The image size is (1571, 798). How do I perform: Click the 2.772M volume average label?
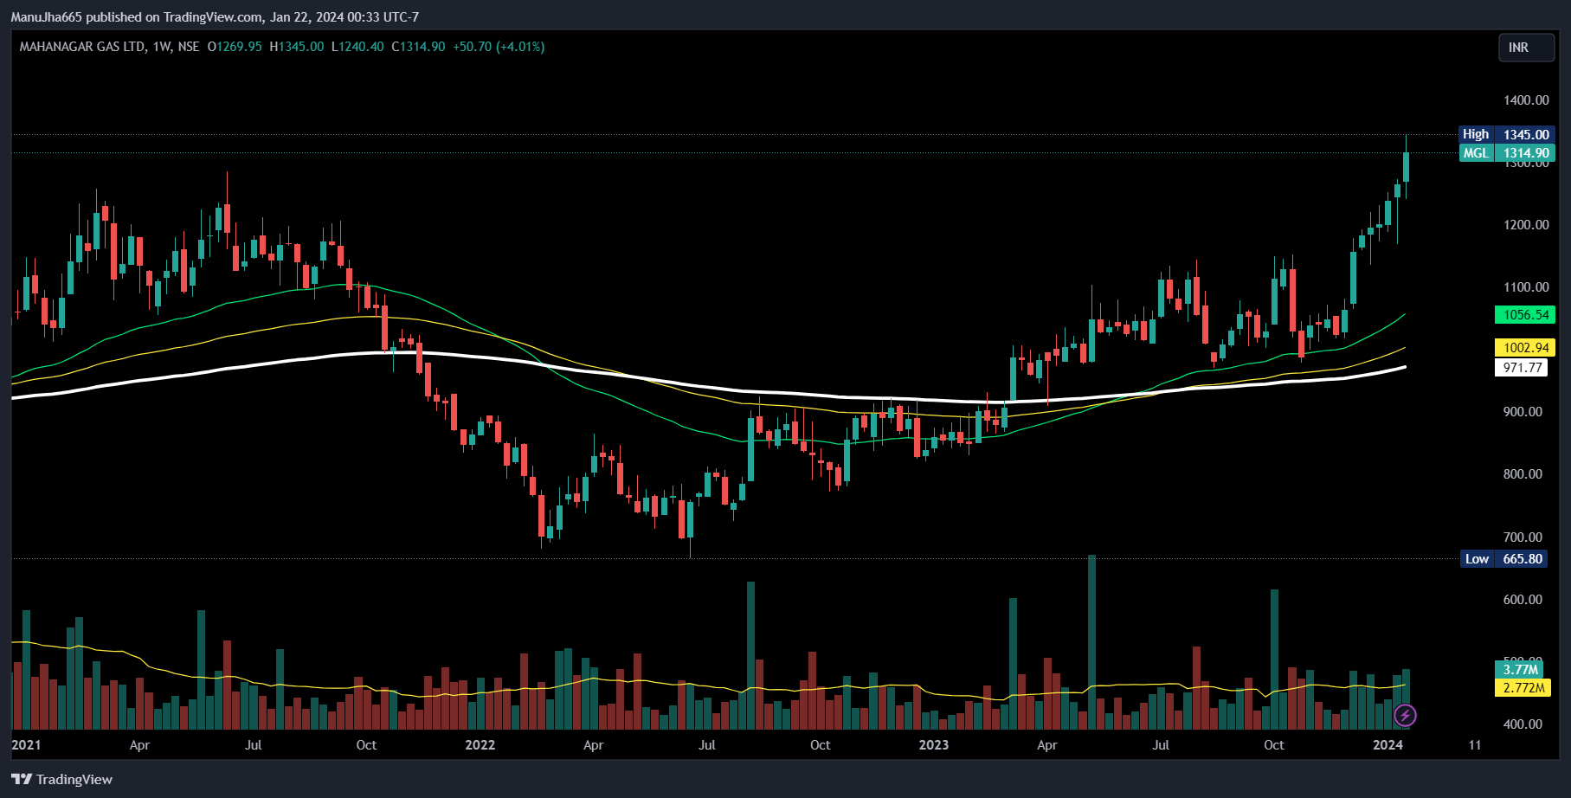coord(1523,687)
